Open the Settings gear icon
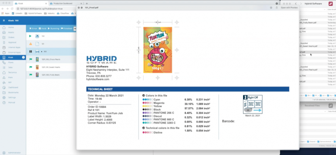 click(4, 97)
